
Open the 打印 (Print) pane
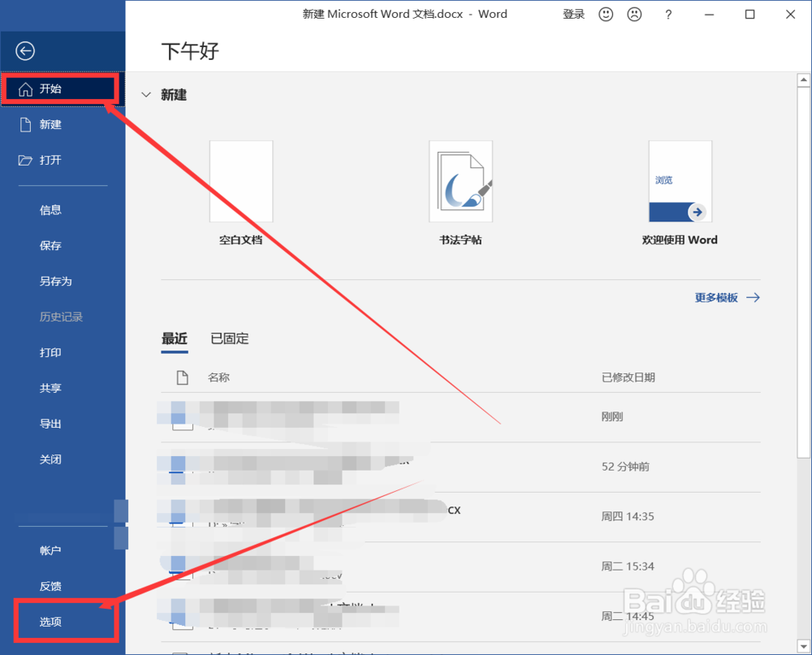(x=50, y=352)
